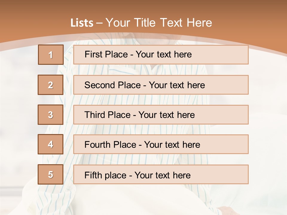Select the First Place text box
This screenshot has width=287, height=215.
pyautogui.click(x=161, y=55)
